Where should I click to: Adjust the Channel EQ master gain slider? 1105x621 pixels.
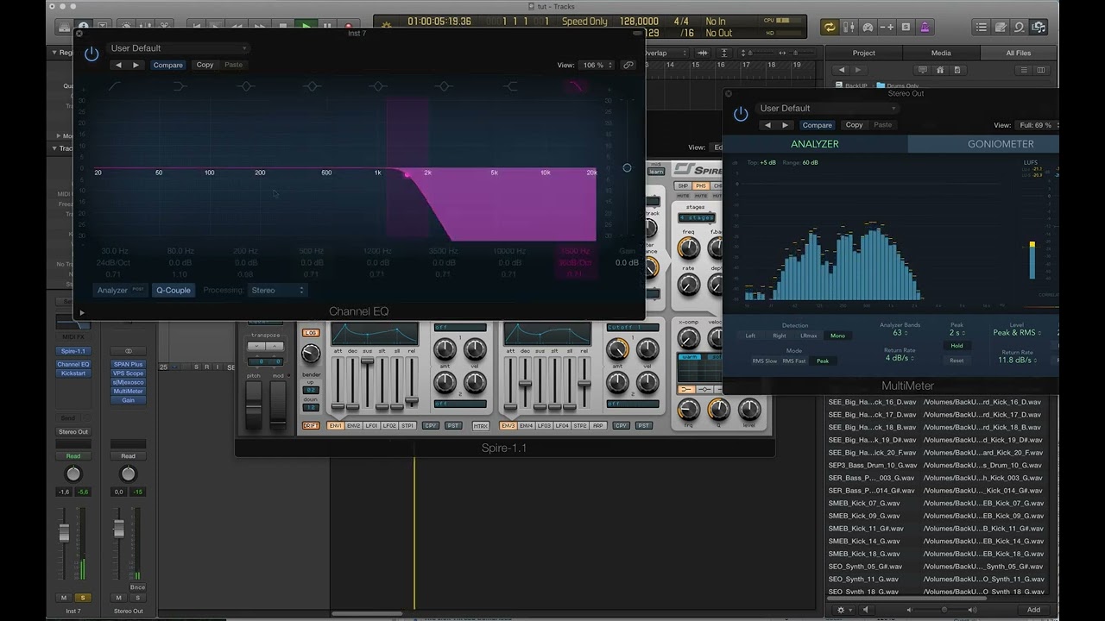pyautogui.click(x=627, y=168)
